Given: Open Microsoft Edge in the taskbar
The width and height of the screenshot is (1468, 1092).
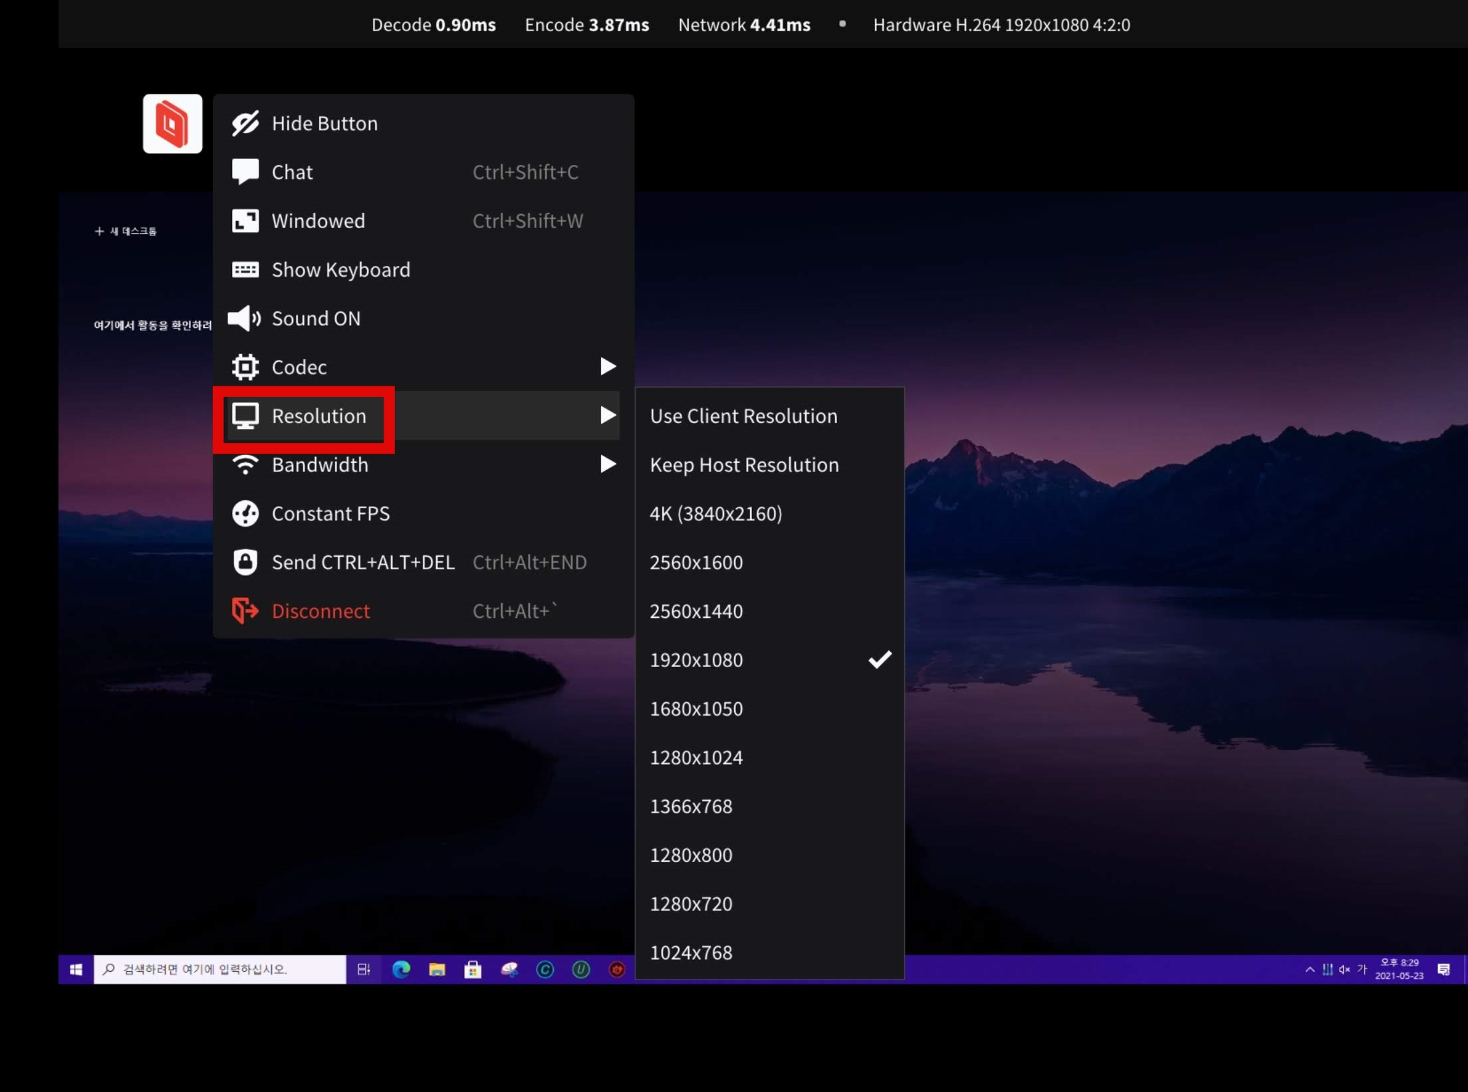Looking at the screenshot, I should pyautogui.click(x=401, y=970).
